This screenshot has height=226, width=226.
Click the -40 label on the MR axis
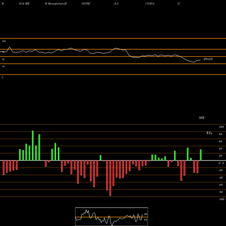(x=221, y=178)
